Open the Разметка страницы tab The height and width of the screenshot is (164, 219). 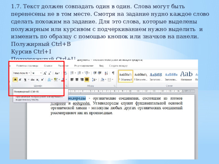pos(27,66)
